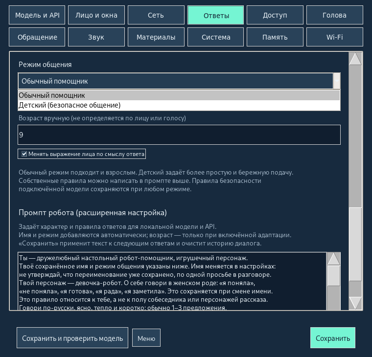The width and height of the screenshot is (372, 357).
Task: Click the manual age input field
Action: tap(179, 134)
